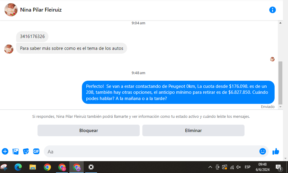Image resolution: width=288 pixels, height=173 pixels.
Task: Choose a sticker icon
Action: click(x=26, y=151)
